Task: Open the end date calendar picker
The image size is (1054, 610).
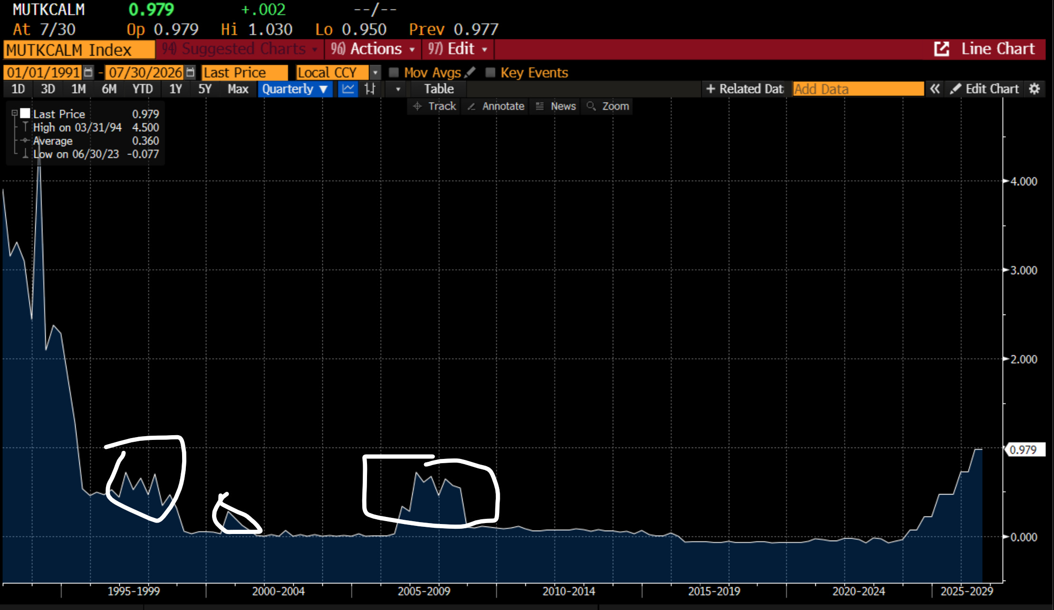Action: pos(190,72)
